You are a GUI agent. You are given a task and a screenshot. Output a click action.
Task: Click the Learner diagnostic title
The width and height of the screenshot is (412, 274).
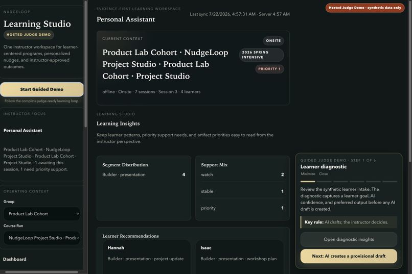pos(324,167)
